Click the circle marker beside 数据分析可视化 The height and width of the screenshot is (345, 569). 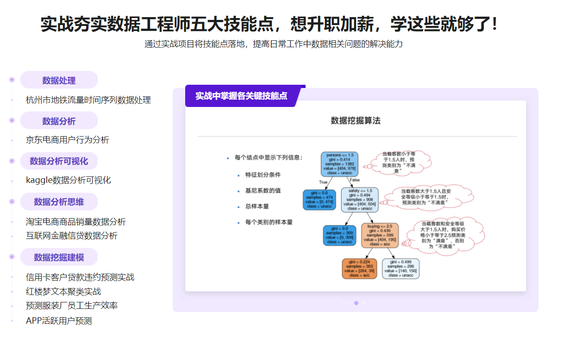tap(12, 161)
